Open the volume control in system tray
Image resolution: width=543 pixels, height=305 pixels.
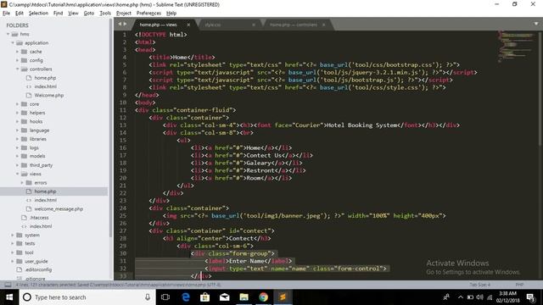[479, 297]
